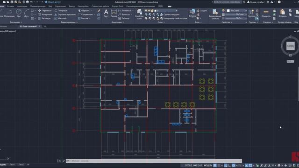Toggle annotation visibility icon in status bar
Viewport: 299px width, 168px height.
[262, 165]
